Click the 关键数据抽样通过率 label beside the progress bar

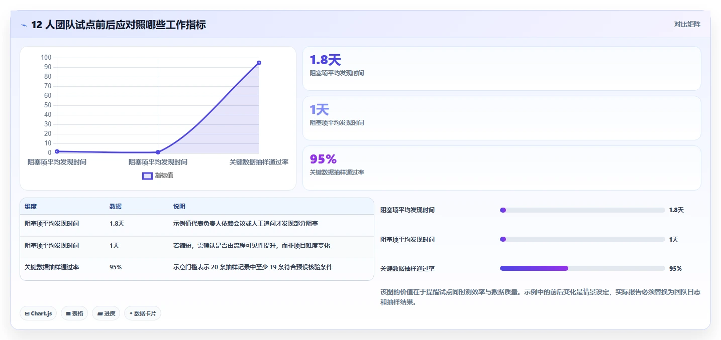[x=407, y=269]
